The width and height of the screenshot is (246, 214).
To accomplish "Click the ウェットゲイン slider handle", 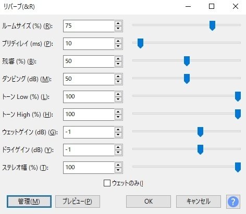I will click(x=200, y=132).
